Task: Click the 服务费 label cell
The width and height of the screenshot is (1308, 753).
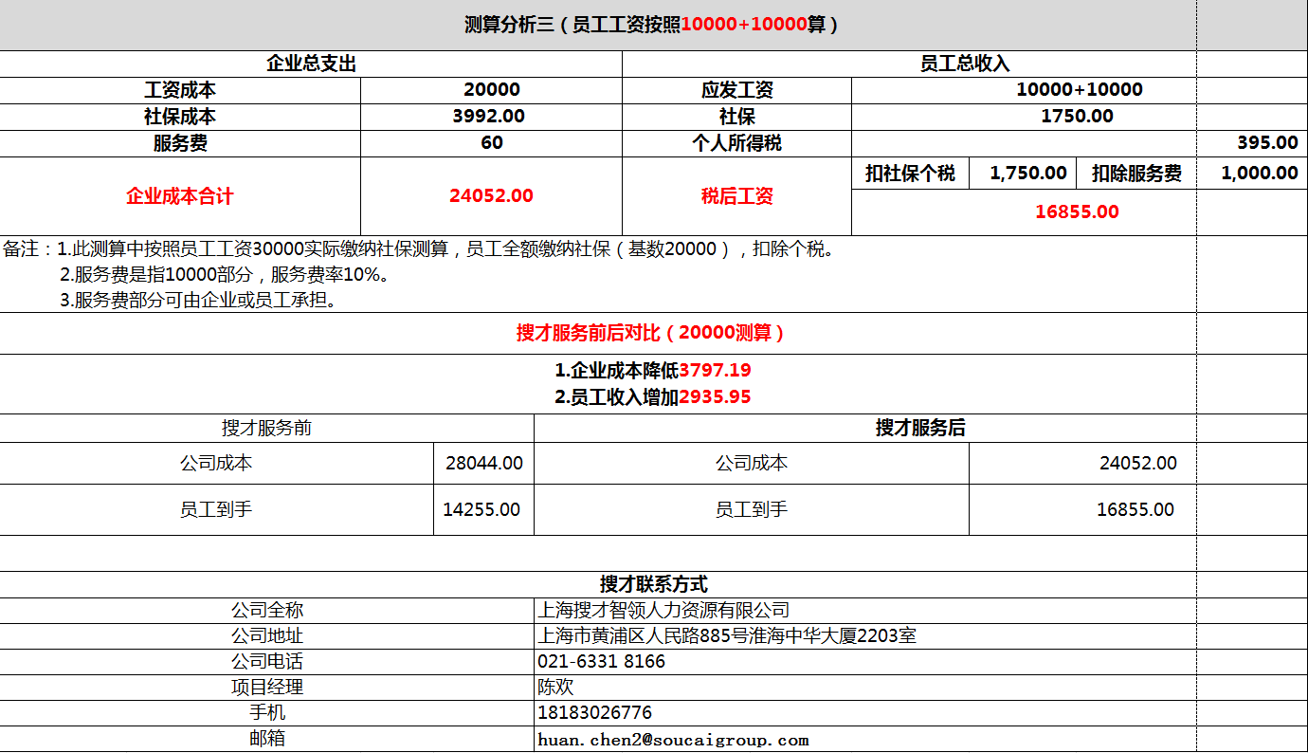Action: [180, 143]
